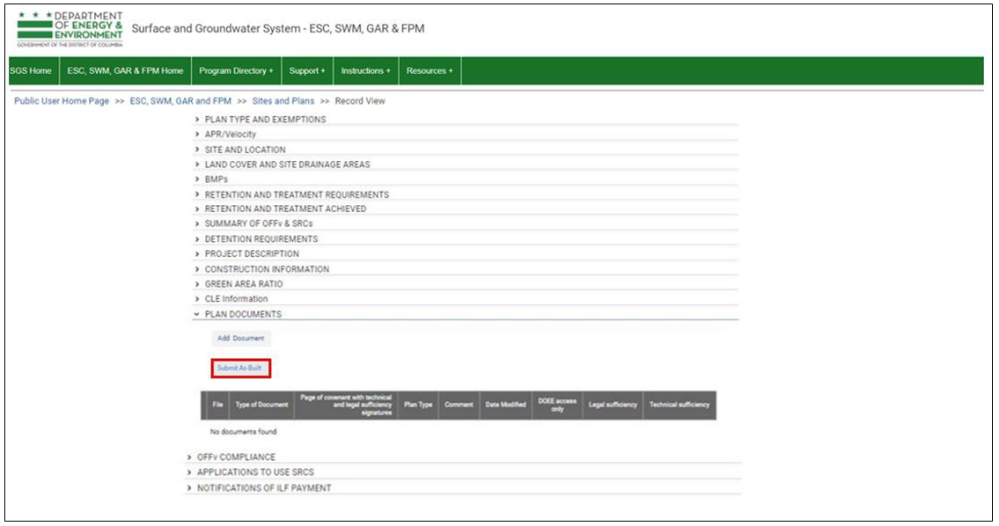Expand the PLAN TYPE AND EXEMPTIONS section
Image resolution: width=999 pixels, height=526 pixels.
(265, 120)
